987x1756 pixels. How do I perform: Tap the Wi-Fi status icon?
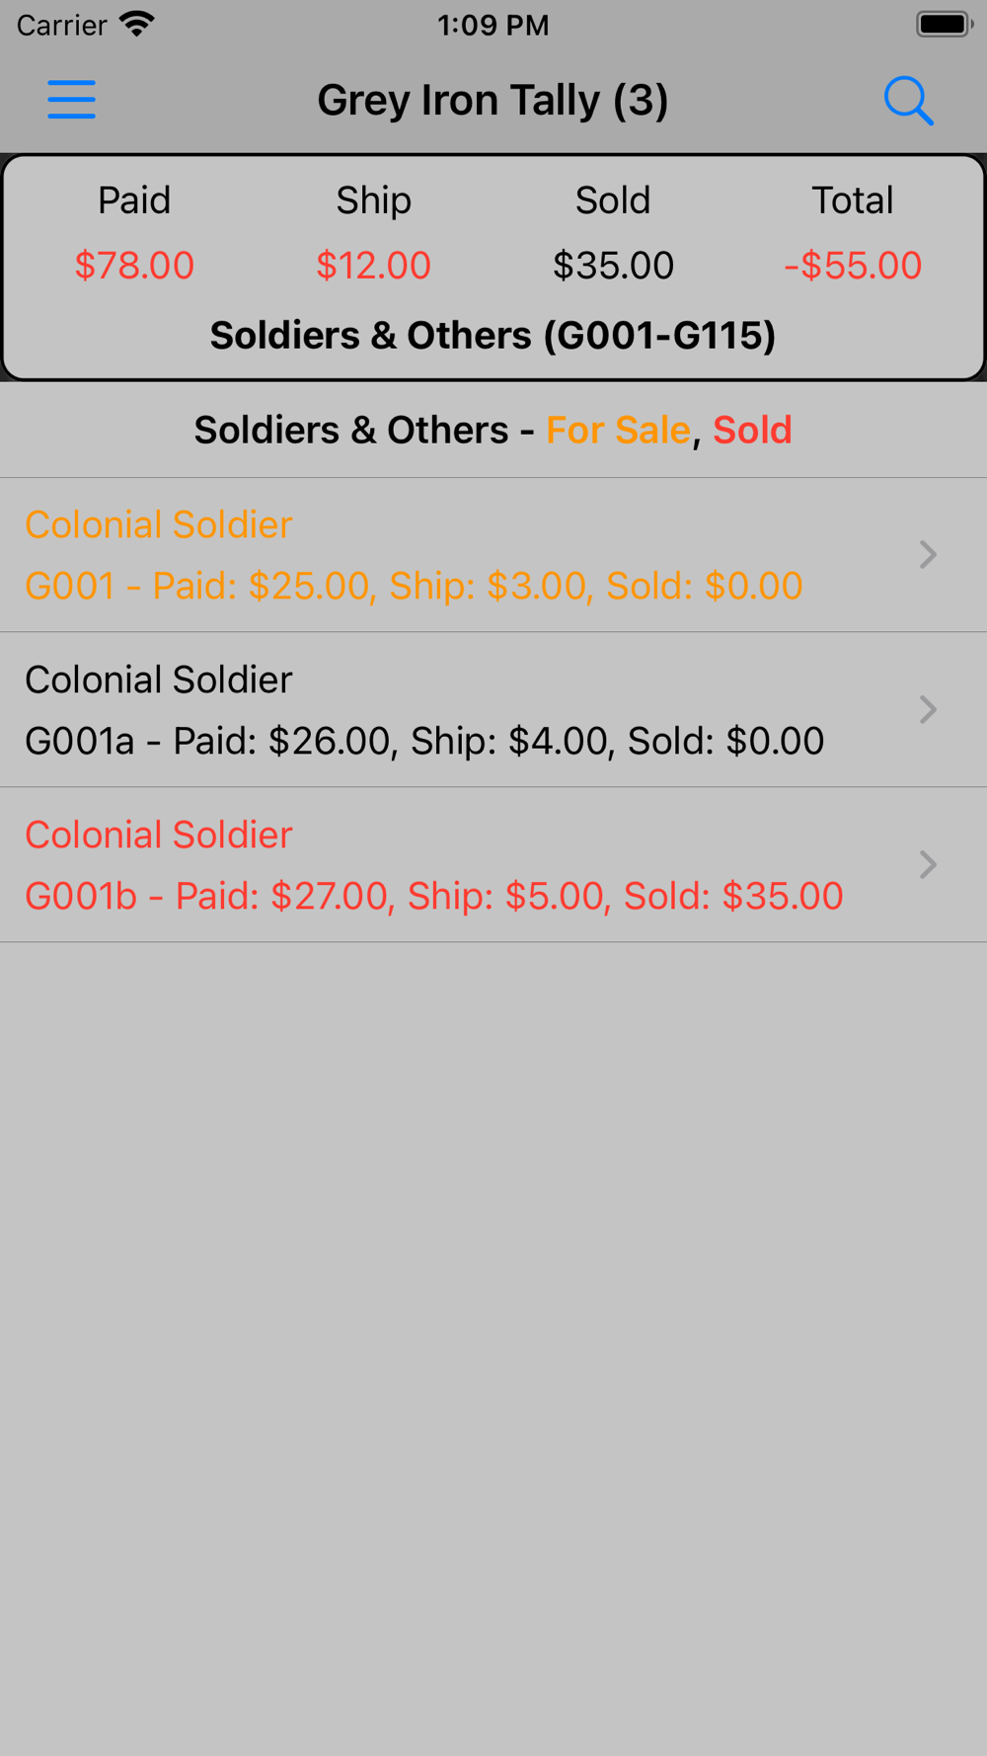pos(136,25)
